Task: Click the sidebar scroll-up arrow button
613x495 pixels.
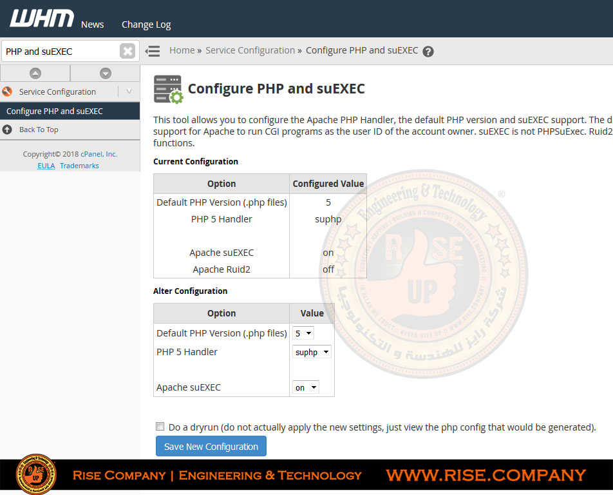Action: [35, 73]
